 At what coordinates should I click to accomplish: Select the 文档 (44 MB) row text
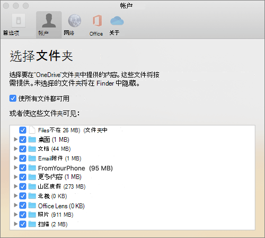point(54,149)
